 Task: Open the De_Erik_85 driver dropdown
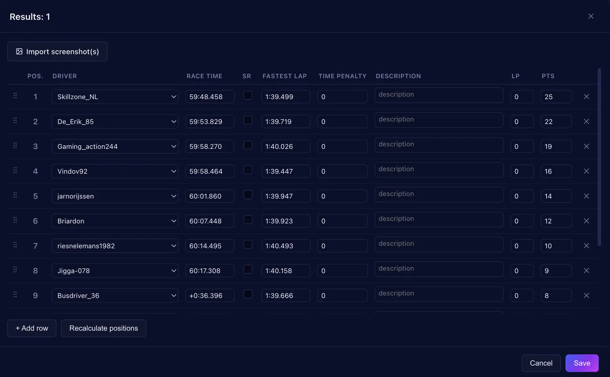tap(115, 121)
